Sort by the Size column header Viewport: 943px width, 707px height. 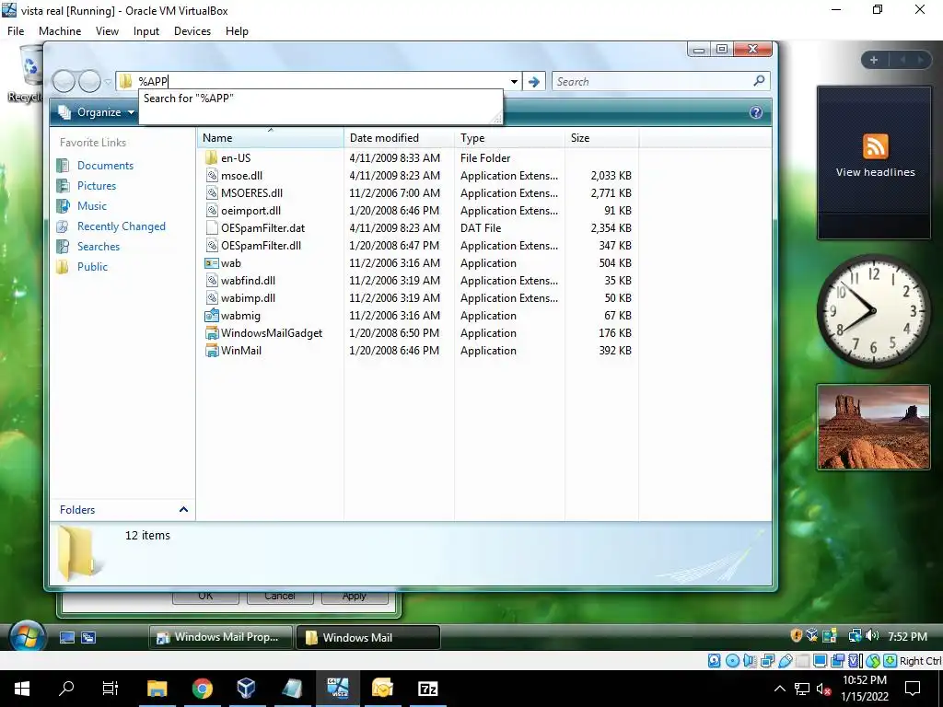point(601,138)
